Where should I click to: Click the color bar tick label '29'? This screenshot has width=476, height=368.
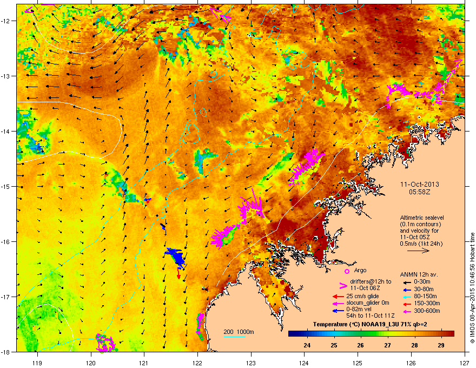[441, 345]
